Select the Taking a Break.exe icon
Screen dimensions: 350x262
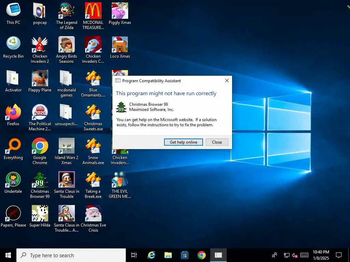93,179
